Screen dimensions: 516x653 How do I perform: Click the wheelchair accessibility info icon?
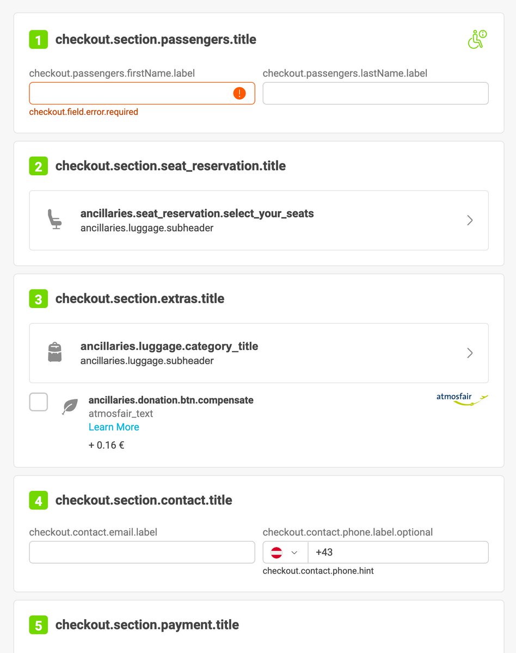pos(477,39)
